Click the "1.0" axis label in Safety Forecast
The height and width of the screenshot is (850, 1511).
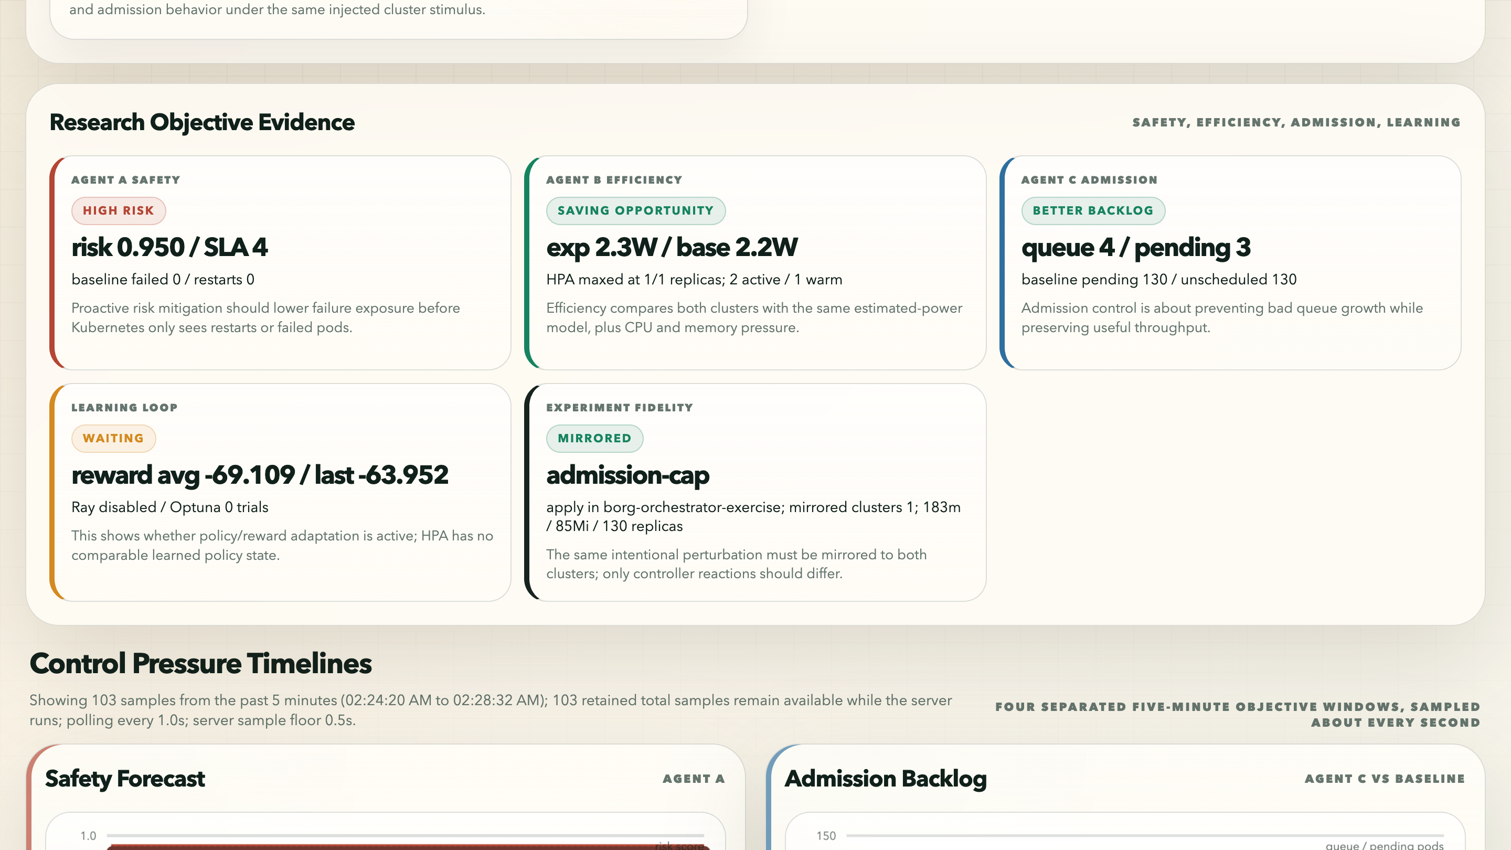(89, 835)
